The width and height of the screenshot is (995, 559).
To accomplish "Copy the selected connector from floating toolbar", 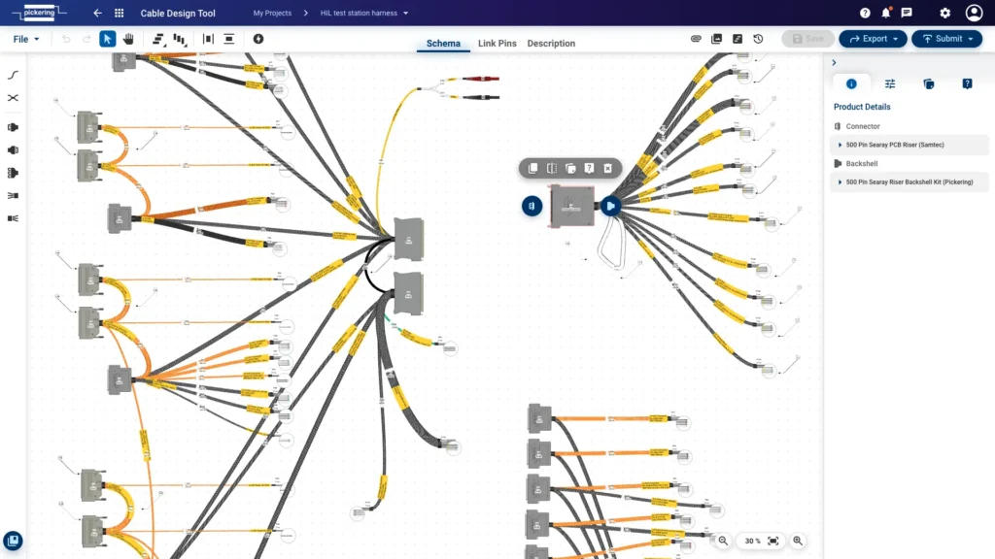I will 533,168.
